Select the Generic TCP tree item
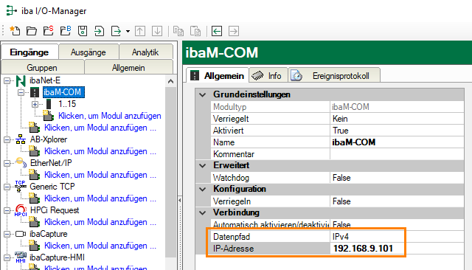The width and height of the screenshot is (472, 270). (52, 187)
